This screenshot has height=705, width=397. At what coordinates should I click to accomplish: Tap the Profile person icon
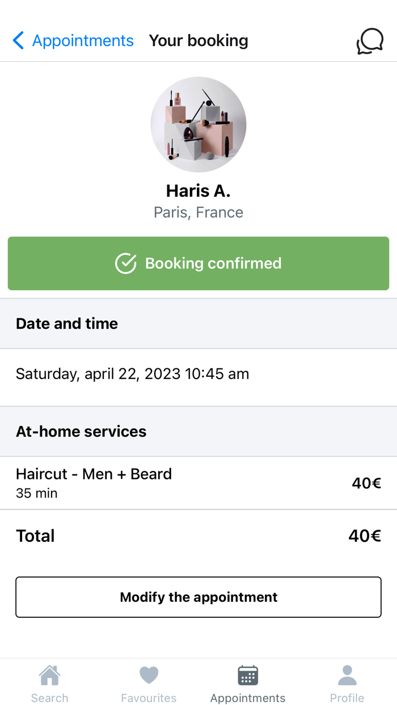(x=347, y=676)
